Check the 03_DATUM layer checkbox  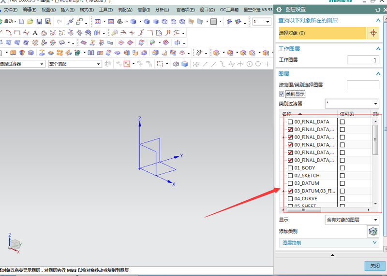pos(290,183)
